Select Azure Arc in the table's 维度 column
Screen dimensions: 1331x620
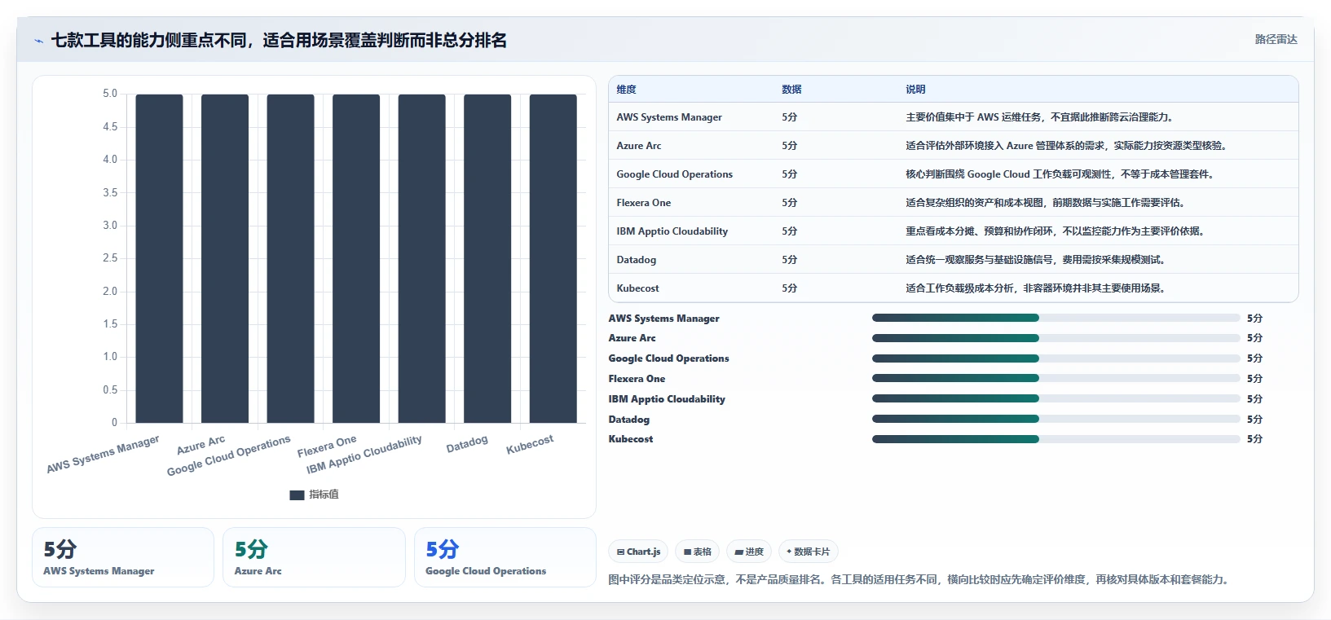coord(639,146)
